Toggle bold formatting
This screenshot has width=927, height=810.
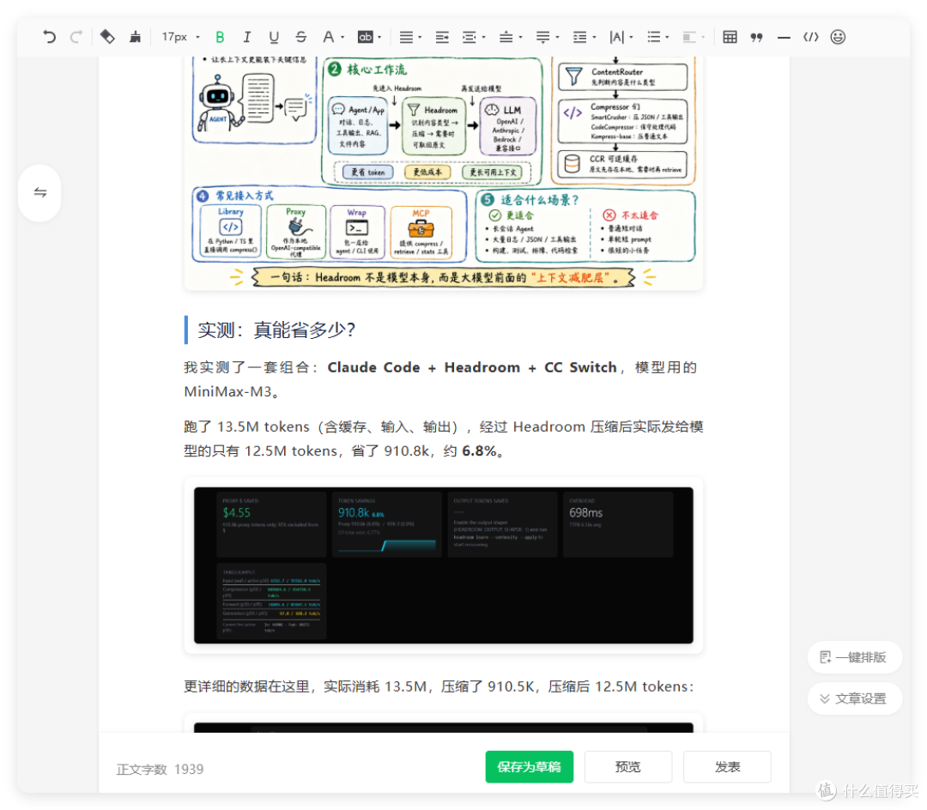coord(220,37)
